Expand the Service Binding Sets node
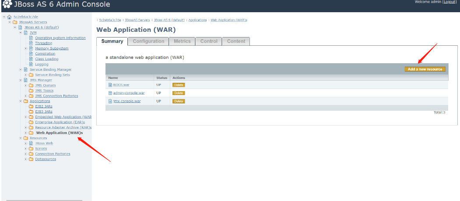This screenshot has height=201, width=460. click(26, 75)
